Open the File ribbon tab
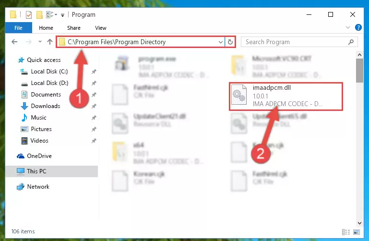Viewport: 369px width, 241px height. (18, 28)
